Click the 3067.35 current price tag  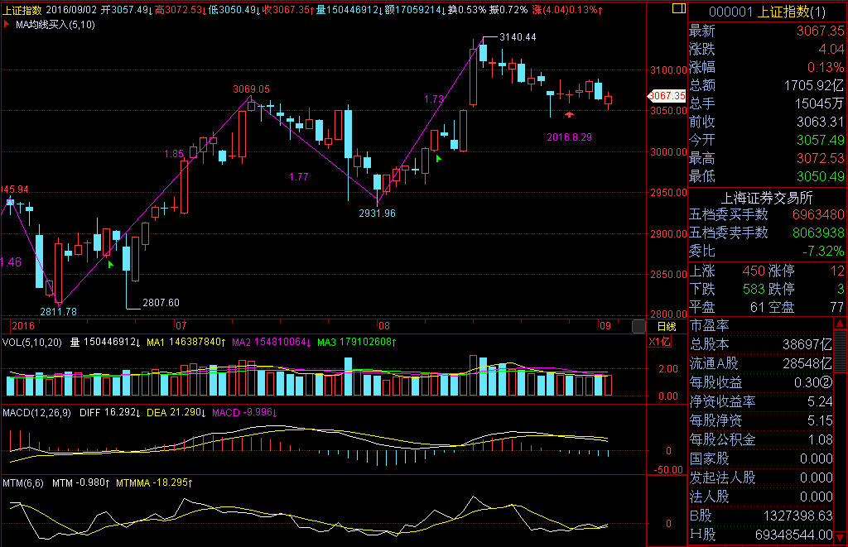click(x=667, y=96)
